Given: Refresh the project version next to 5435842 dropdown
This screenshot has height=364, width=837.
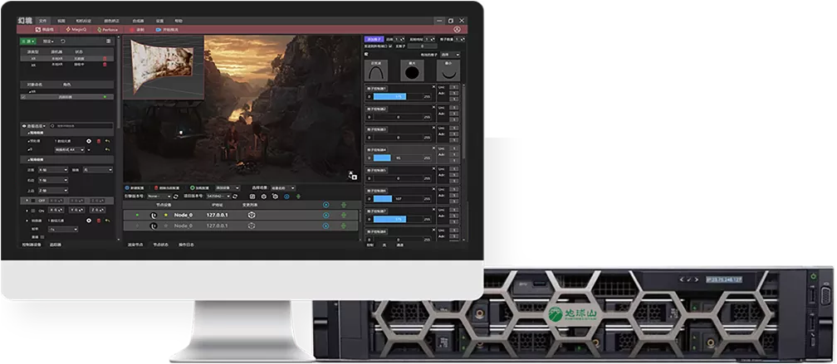Looking at the screenshot, I should pyautogui.click(x=235, y=197).
